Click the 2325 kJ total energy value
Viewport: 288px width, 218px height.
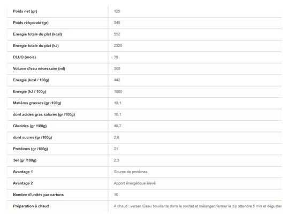tap(118, 45)
